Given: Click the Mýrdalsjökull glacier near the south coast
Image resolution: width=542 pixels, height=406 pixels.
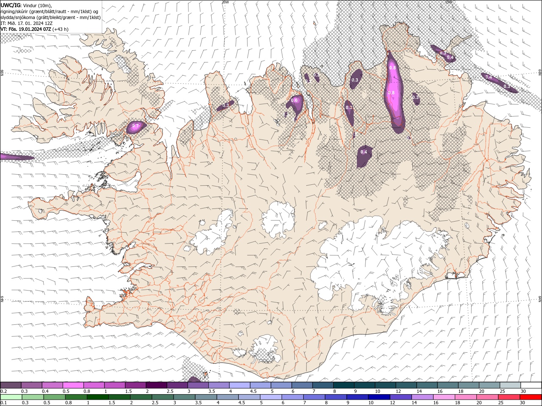Looking at the screenshot, I should click(265, 349).
